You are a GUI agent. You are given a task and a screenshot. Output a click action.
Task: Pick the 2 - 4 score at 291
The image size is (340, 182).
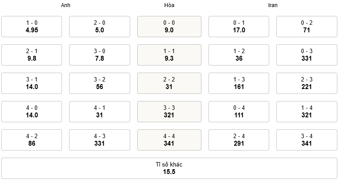pyautogui.click(x=239, y=140)
